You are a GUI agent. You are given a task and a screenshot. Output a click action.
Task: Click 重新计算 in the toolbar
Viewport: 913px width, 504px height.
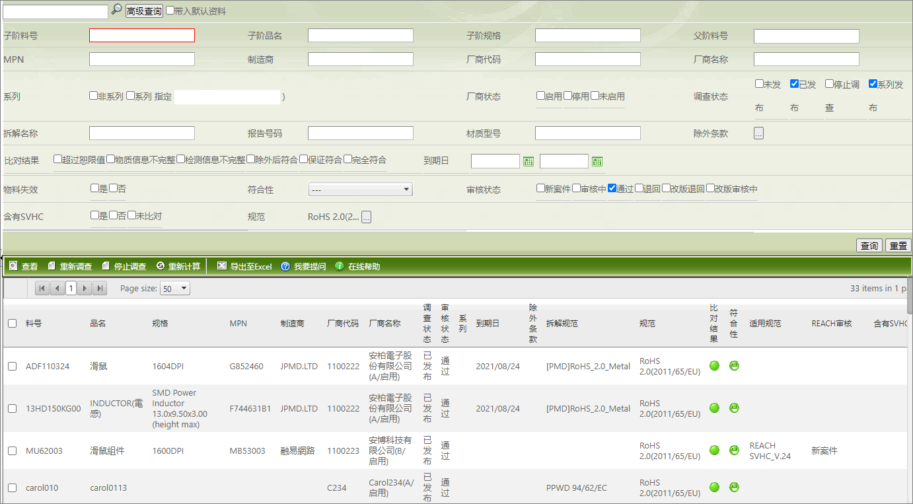(x=178, y=266)
